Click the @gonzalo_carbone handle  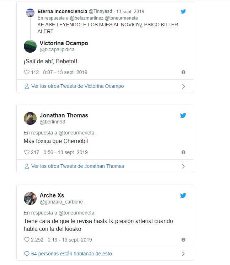pos(61,202)
